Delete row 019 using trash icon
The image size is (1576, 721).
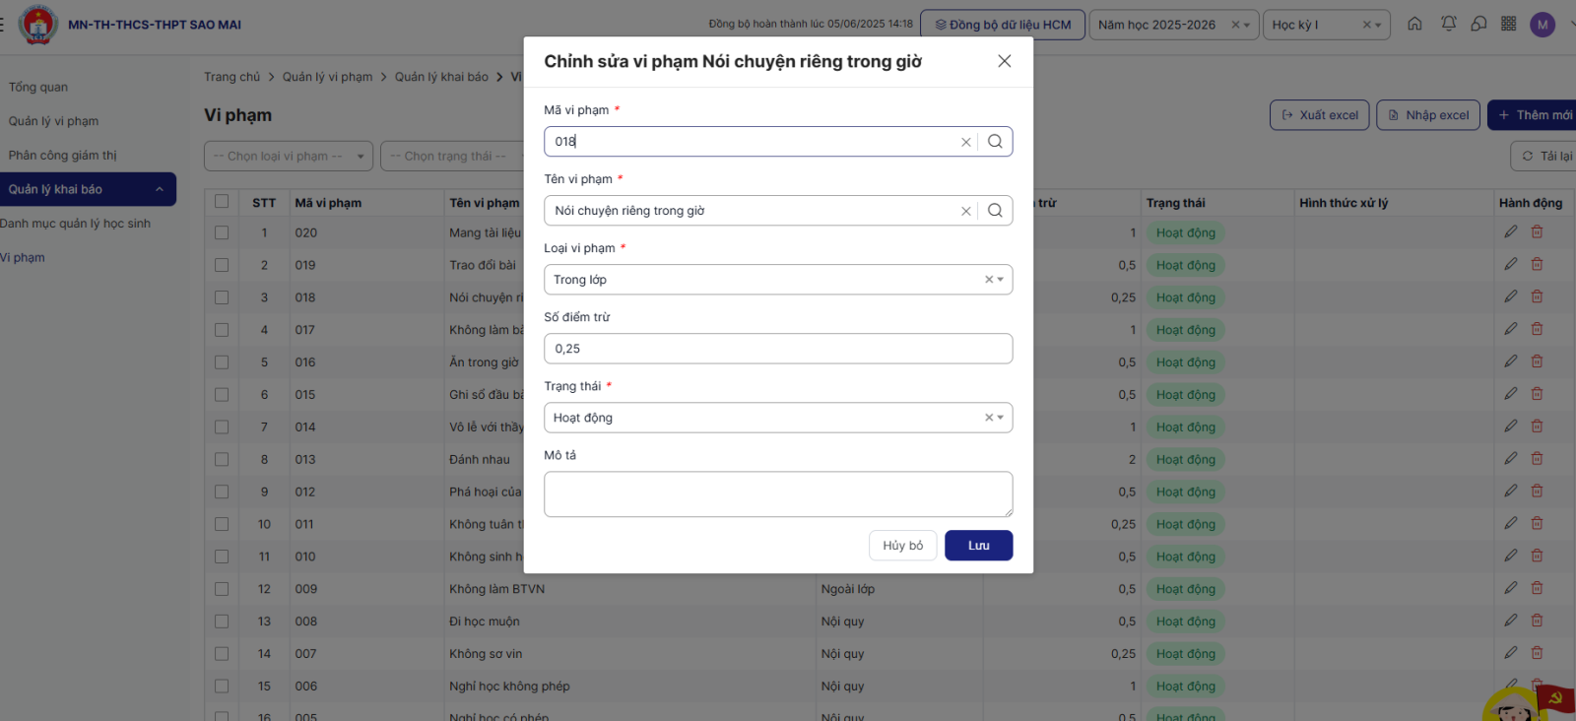[x=1537, y=265]
